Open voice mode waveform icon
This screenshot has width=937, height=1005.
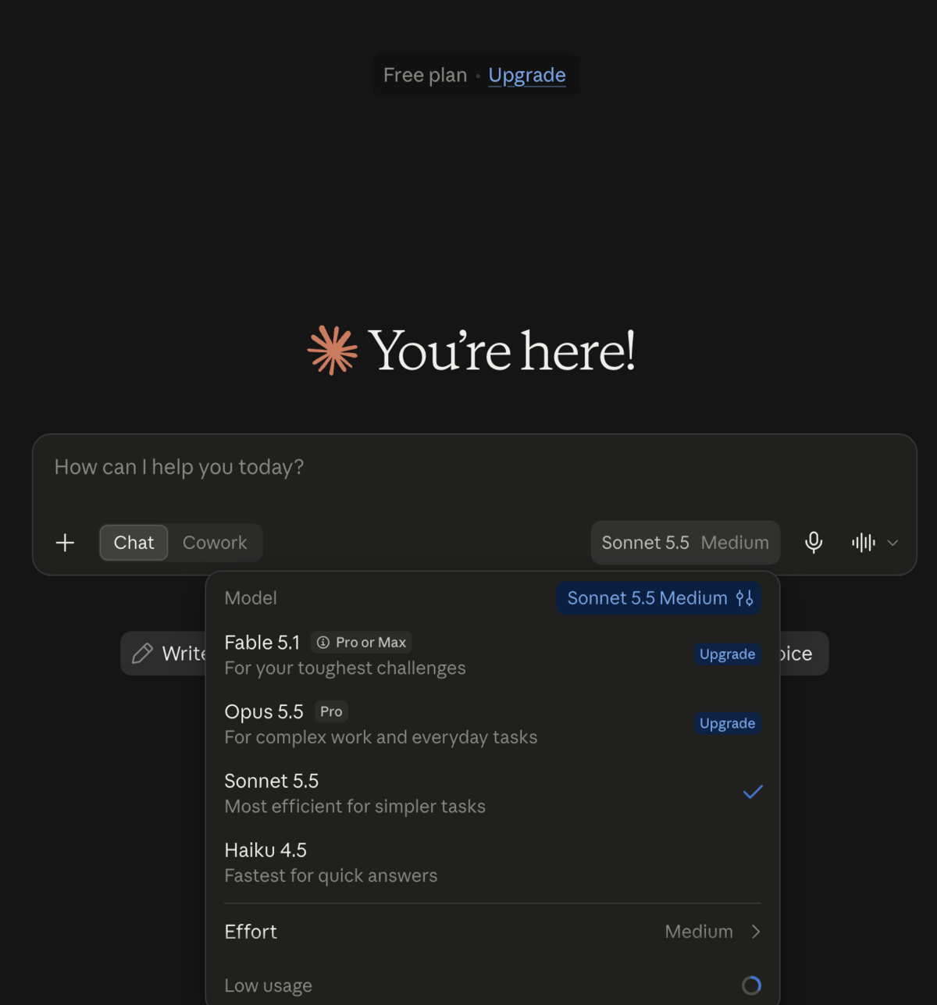(x=864, y=543)
